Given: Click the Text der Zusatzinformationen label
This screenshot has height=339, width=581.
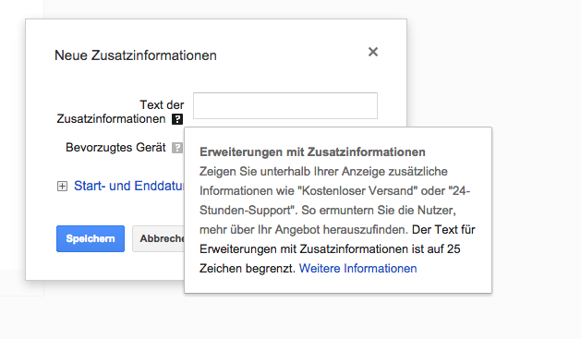Looking at the screenshot, I should [x=120, y=112].
